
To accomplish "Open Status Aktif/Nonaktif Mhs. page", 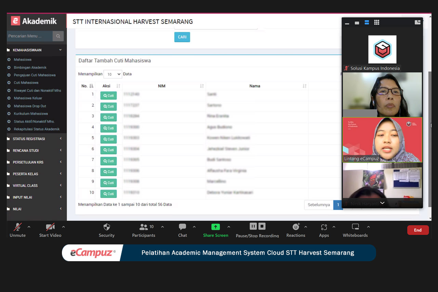I will pyautogui.click(x=34, y=121).
